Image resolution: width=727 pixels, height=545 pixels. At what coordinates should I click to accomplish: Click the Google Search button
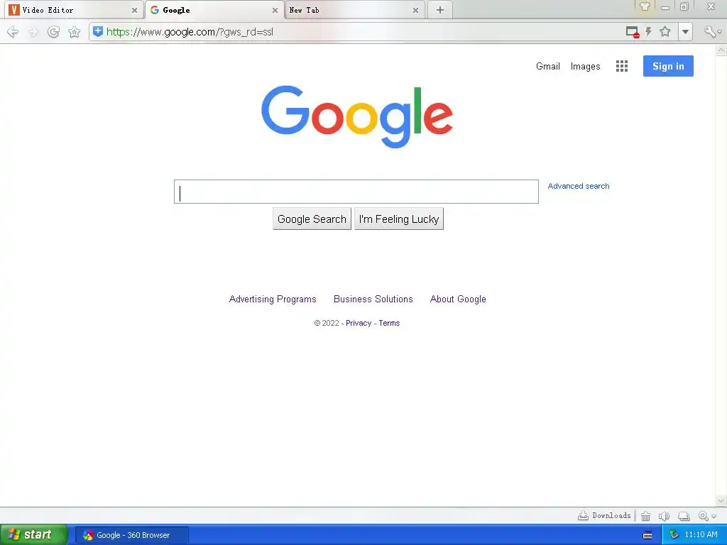click(x=312, y=219)
